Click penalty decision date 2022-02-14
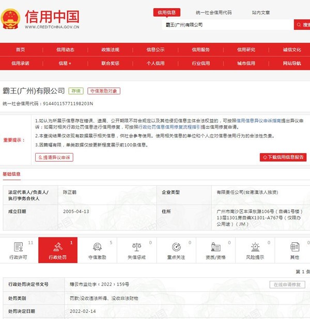 [x=83, y=311]
